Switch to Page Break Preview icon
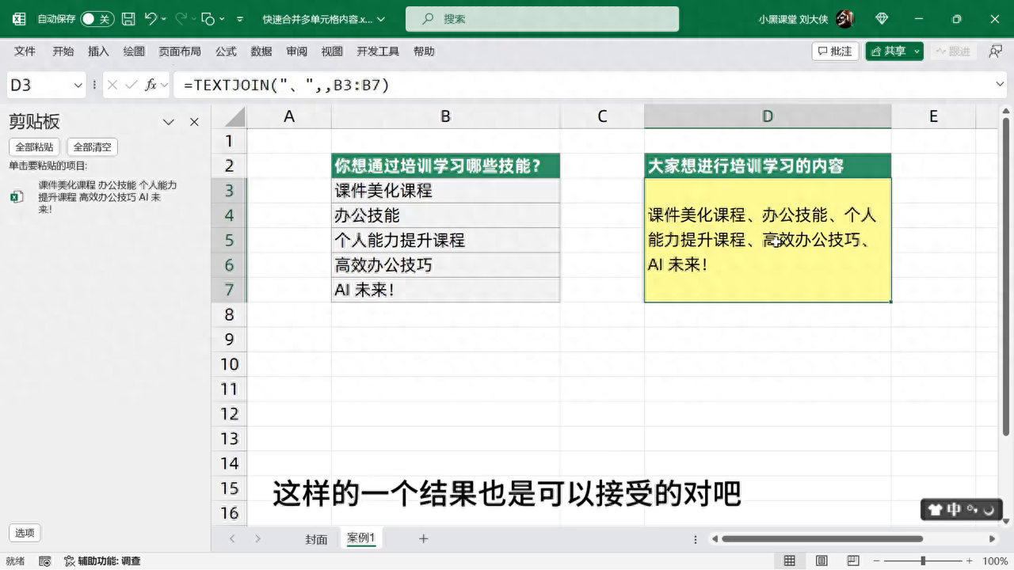 tap(852, 560)
